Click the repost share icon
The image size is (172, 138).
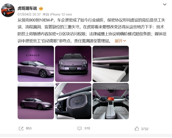pos(21,128)
